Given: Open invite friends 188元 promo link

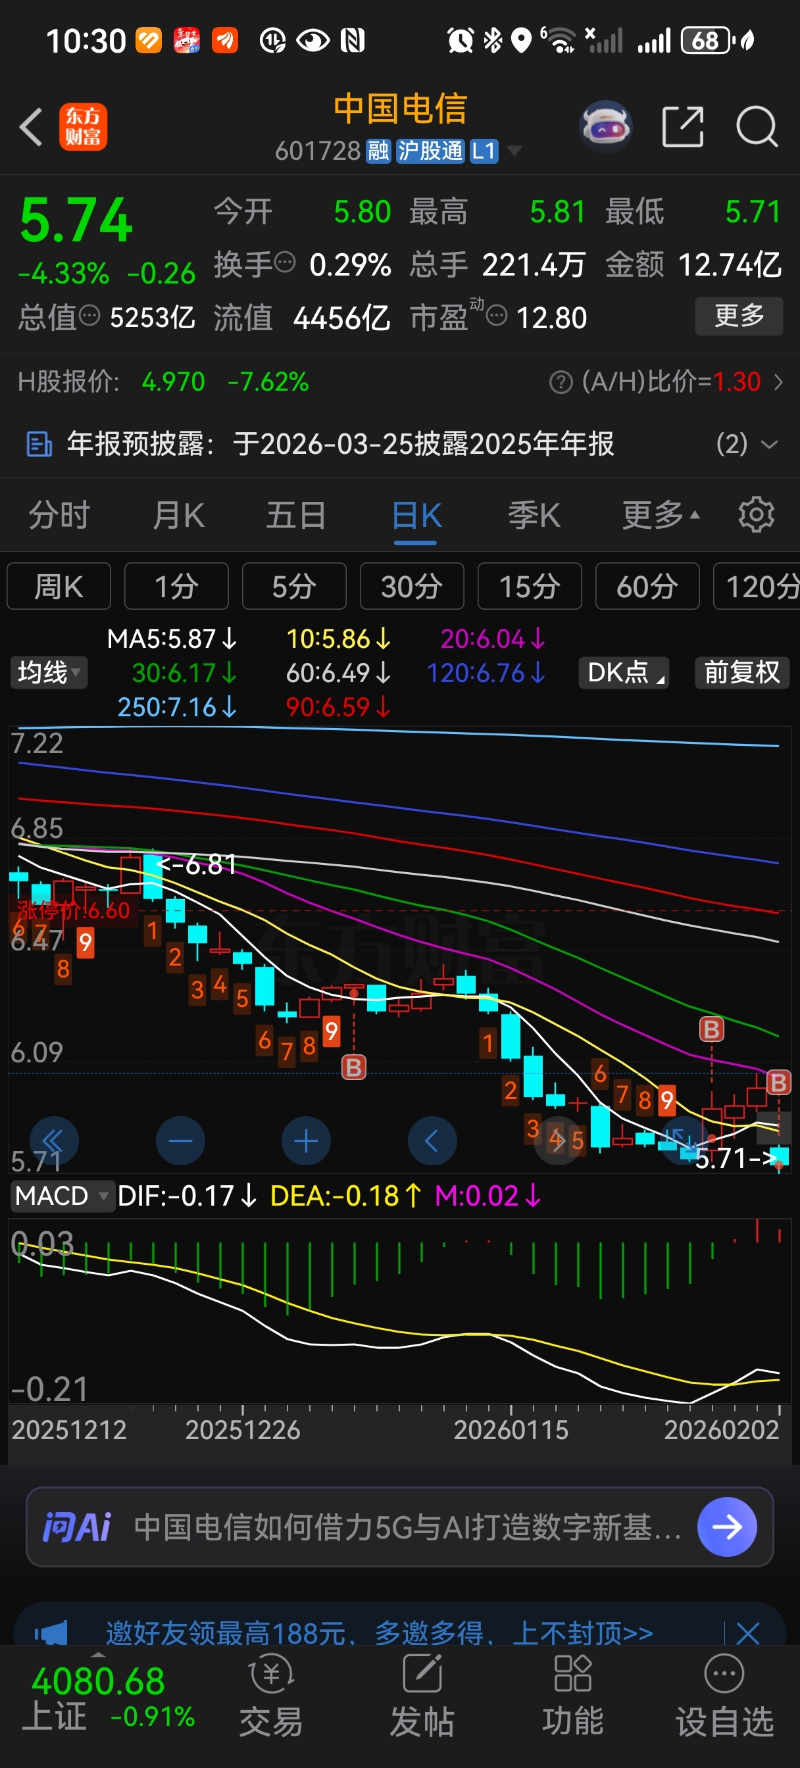Looking at the screenshot, I should (x=379, y=1632).
